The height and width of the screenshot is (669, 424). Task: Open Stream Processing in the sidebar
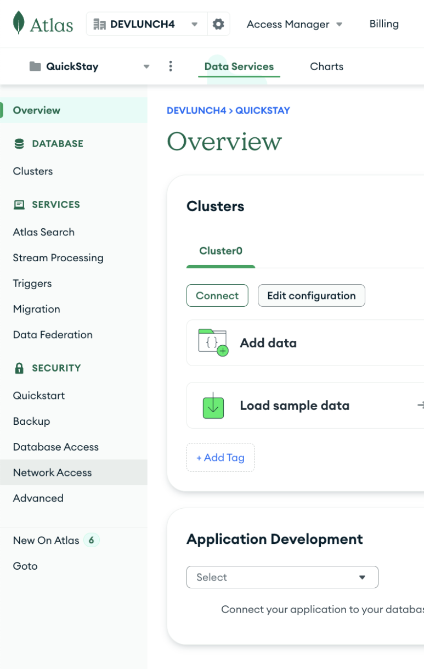[x=74, y=258]
